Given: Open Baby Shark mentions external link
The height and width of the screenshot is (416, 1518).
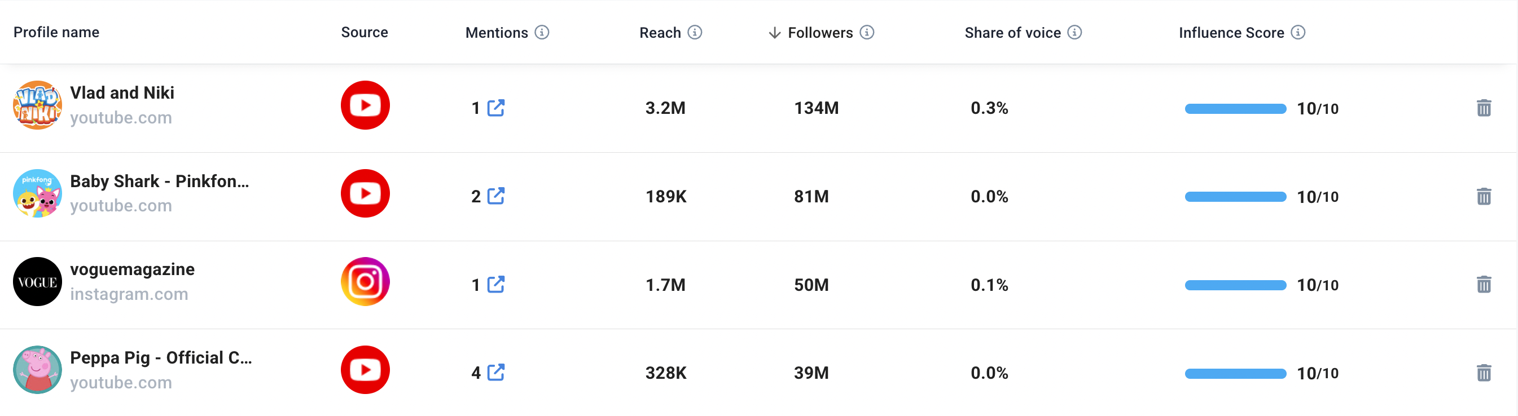Looking at the screenshot, I should point(495,196).
